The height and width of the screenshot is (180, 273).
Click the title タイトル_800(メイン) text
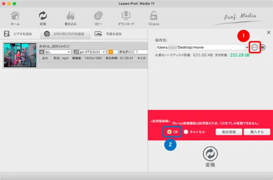(x=54, y=46)
